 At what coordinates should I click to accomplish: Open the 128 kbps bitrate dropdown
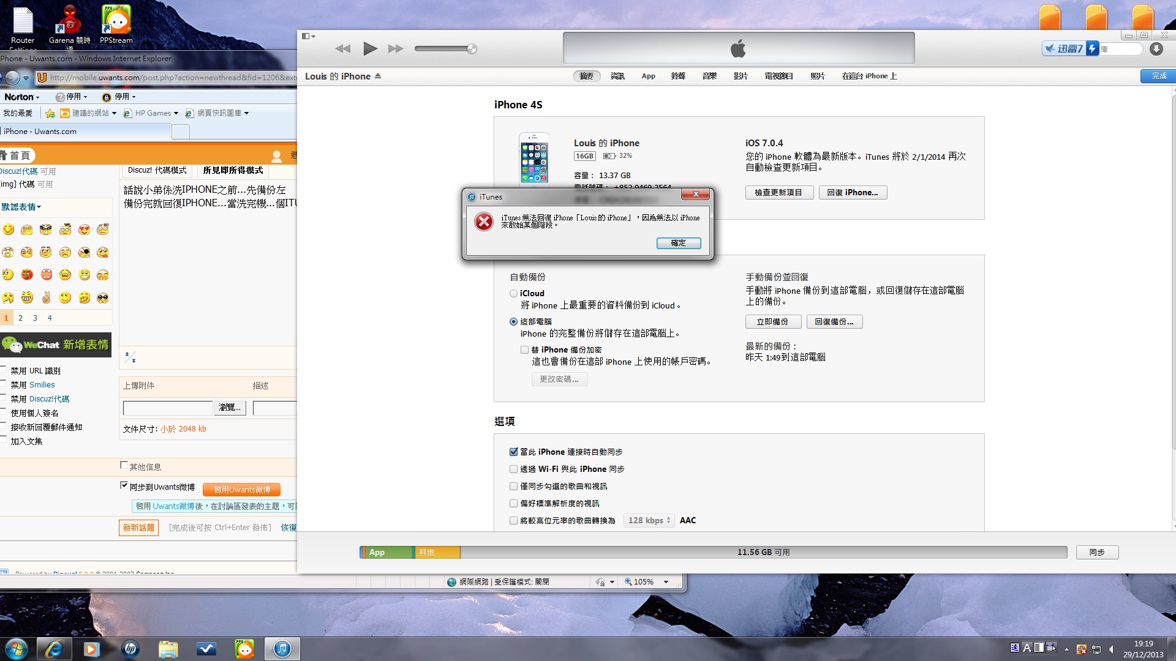[x=649, y=521]
